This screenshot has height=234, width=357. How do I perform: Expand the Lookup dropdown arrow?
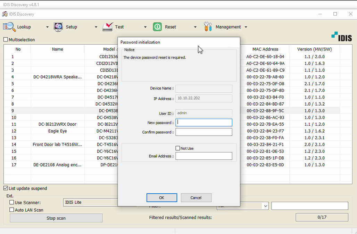(47, 27)
